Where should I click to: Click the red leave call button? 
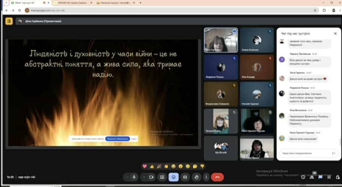tap(217, 177)
